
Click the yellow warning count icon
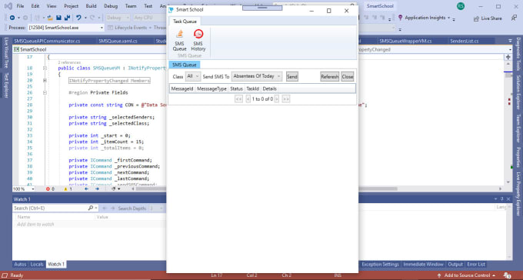(65, 189)
